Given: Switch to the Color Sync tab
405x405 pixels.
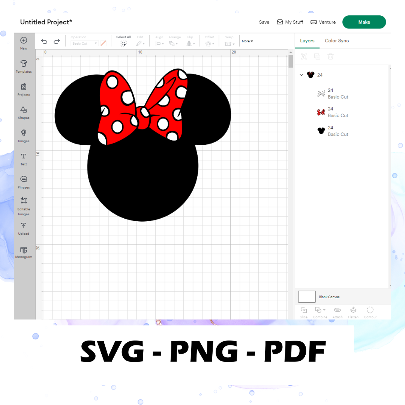Looking at the screenshot, I should pyautogui.click(x=337, y=41).
